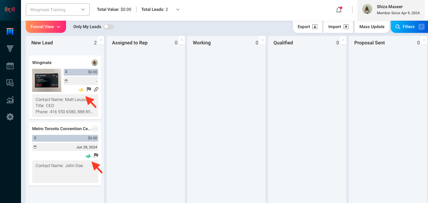Click calendar icon on Metro Toronto card date

[x=35, y=147]
